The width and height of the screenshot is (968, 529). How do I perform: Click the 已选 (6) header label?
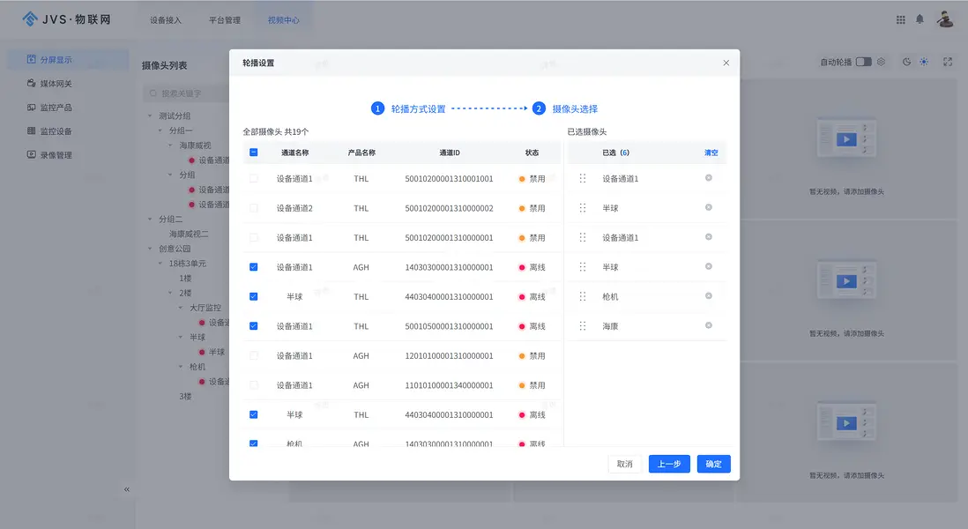tap(615, 153)
